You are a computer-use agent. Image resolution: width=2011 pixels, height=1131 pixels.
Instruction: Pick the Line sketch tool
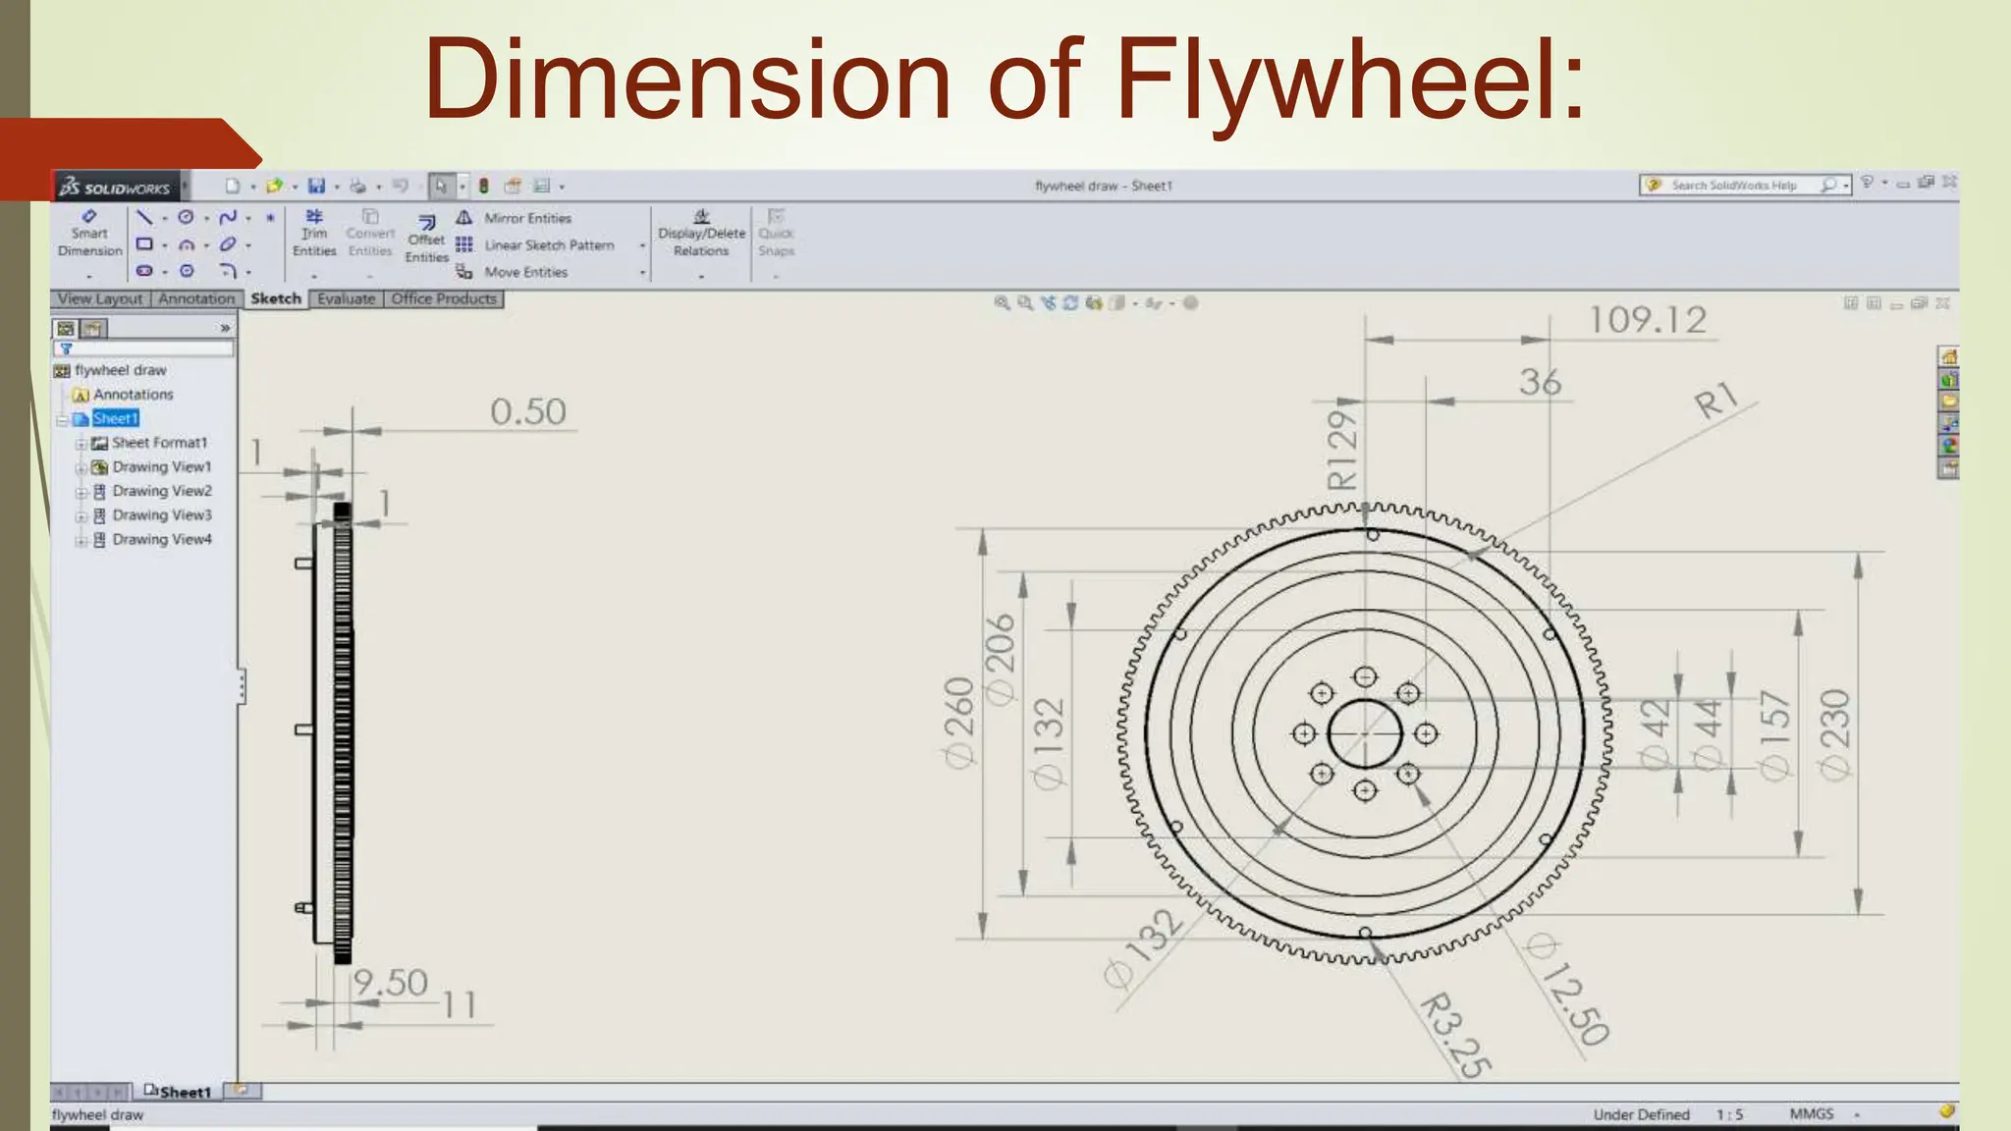coord(144,217)
